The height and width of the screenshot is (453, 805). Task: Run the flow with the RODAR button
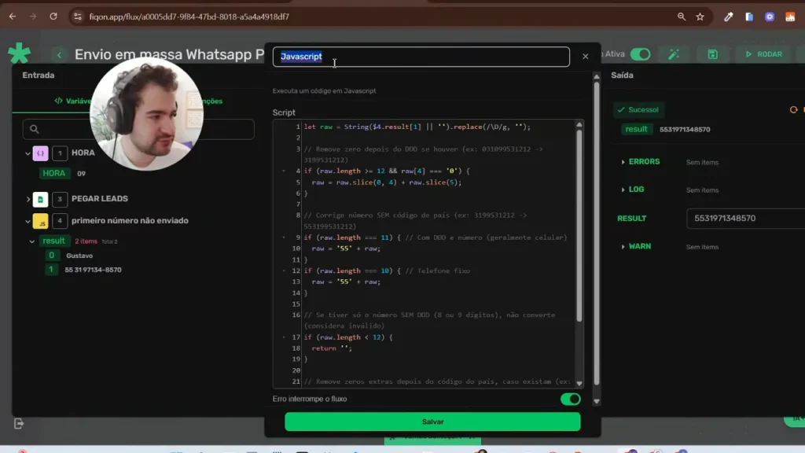(x=763, y=54)
